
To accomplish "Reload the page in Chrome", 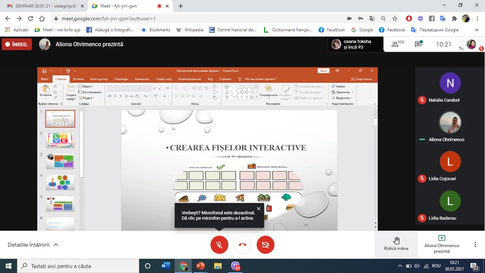I will (x=31, y=18).
